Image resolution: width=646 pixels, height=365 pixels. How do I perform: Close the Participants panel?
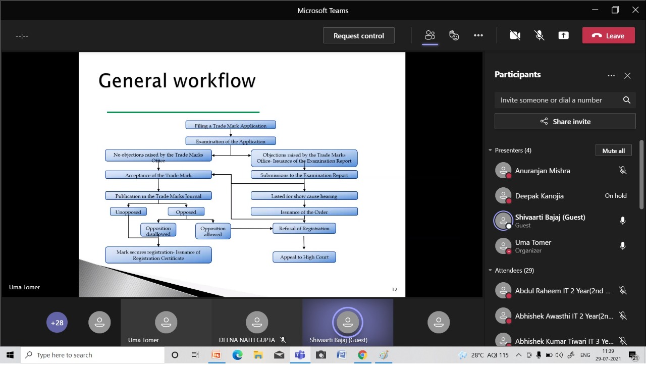coord(627,76)
